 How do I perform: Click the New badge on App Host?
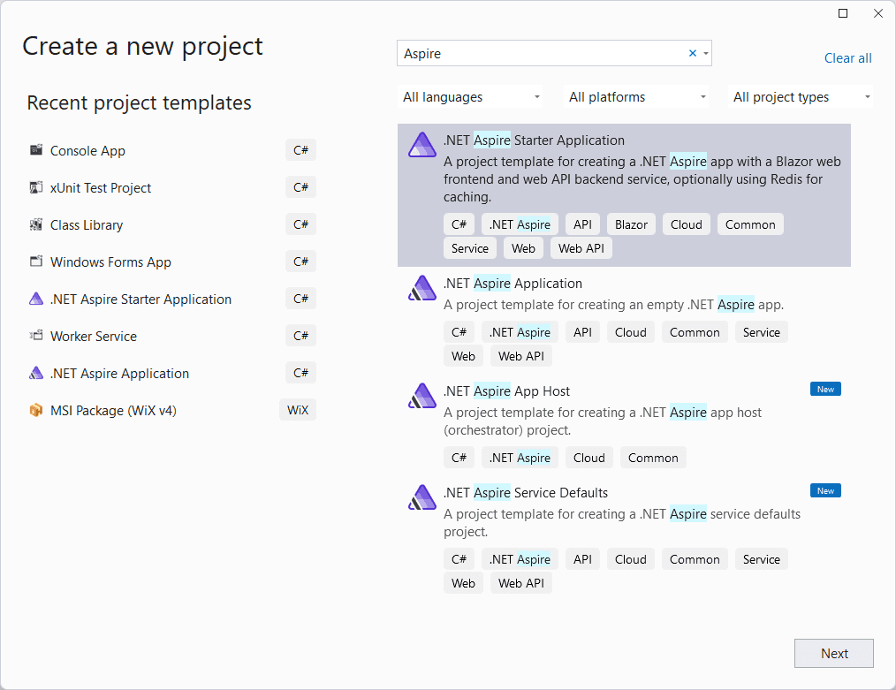pyautogui.click(x=825, y=389)
